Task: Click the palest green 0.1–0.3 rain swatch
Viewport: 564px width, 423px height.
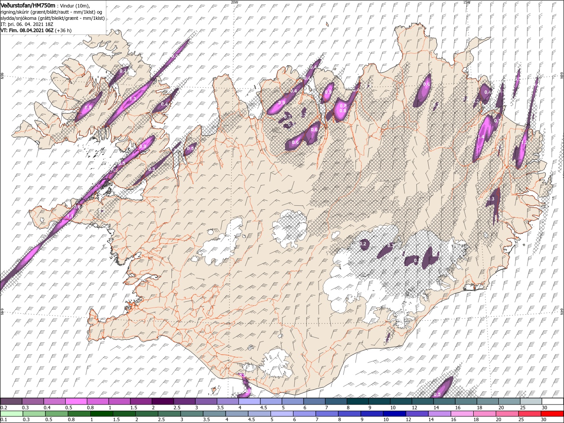Action: click(11, 414)
